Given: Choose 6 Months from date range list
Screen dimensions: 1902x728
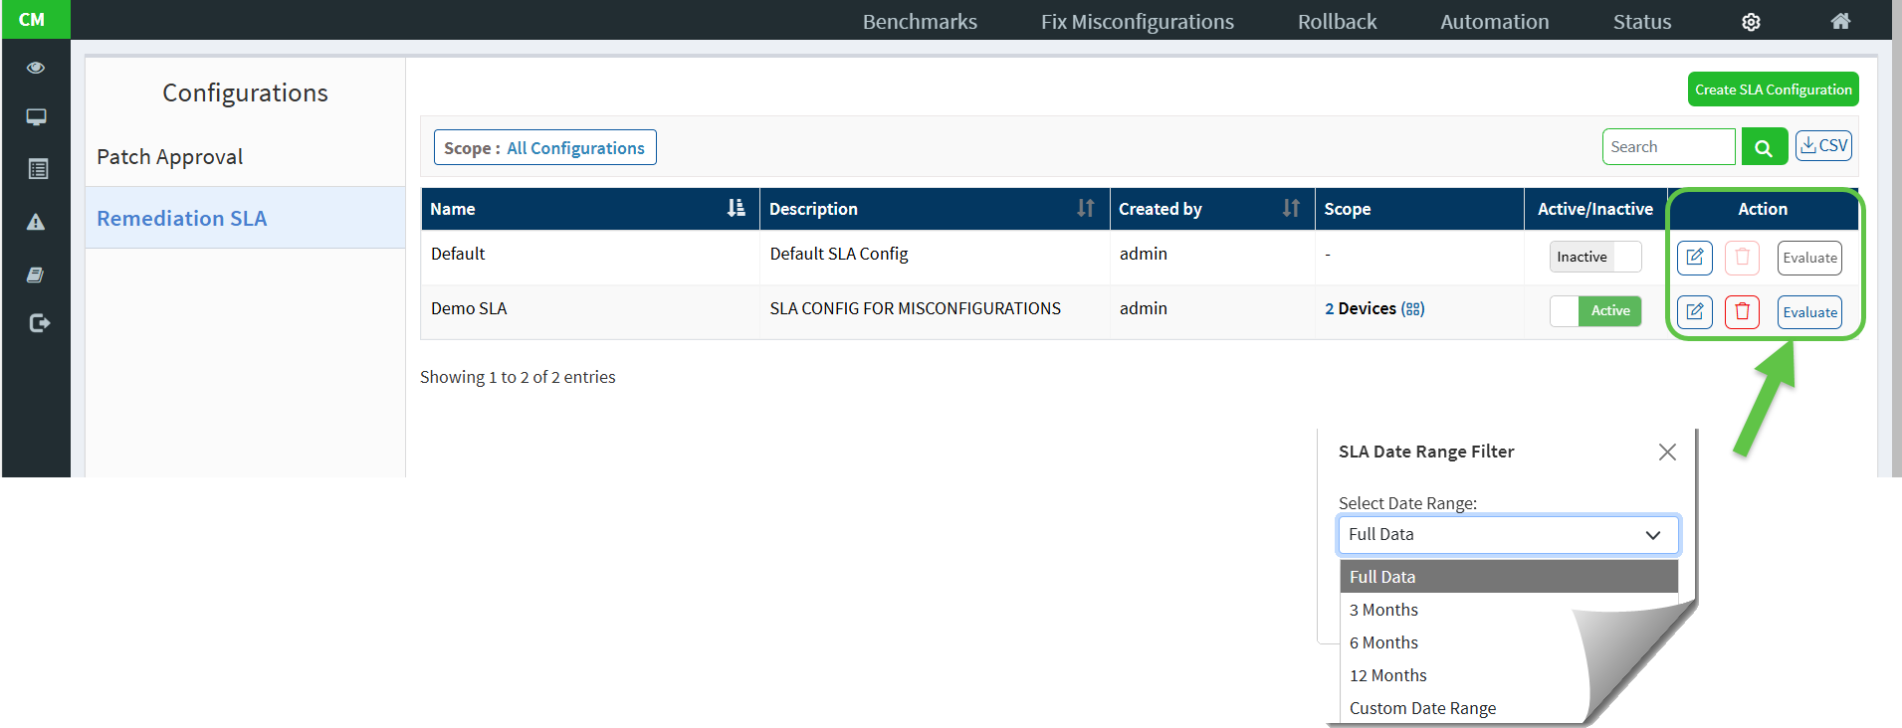Looking at the screenshot, I should point(1383,642).
